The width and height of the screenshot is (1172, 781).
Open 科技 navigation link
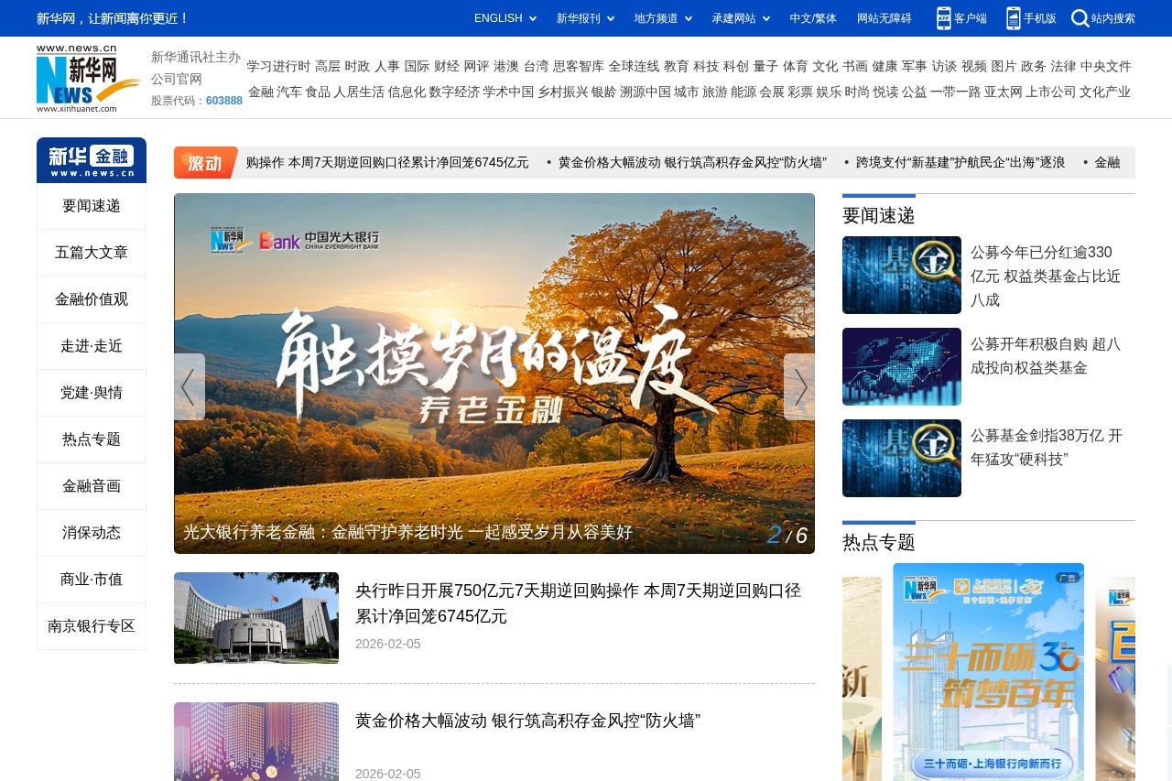pos(706,66)
